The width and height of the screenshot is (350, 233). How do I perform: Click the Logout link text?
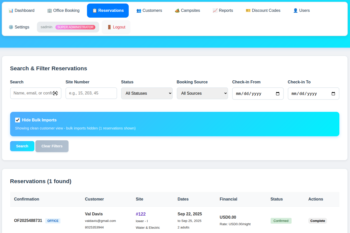tap(119, 27)
